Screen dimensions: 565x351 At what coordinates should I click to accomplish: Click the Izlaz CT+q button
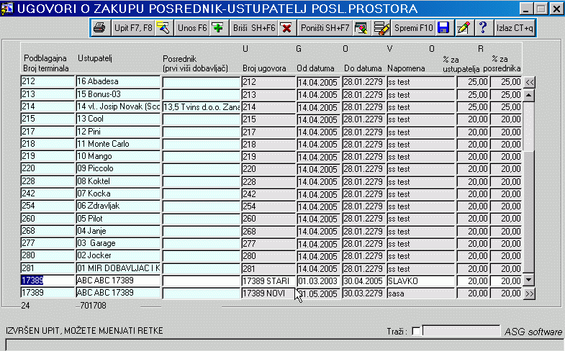click(x=515, y=28)
